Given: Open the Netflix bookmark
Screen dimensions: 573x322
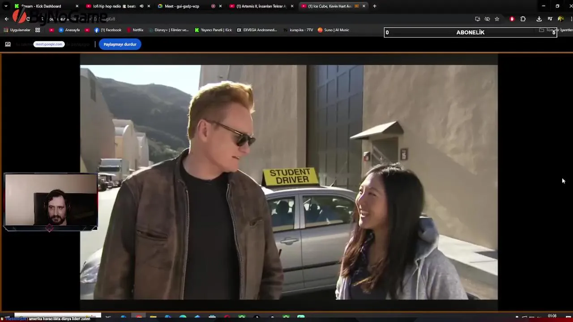Looking at the screenshot, I should point(135,30).
